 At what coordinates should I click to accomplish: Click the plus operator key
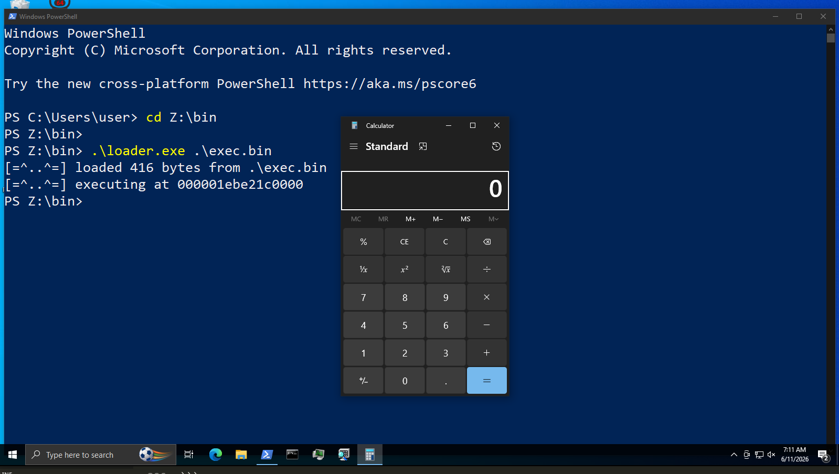click(487, 353)
